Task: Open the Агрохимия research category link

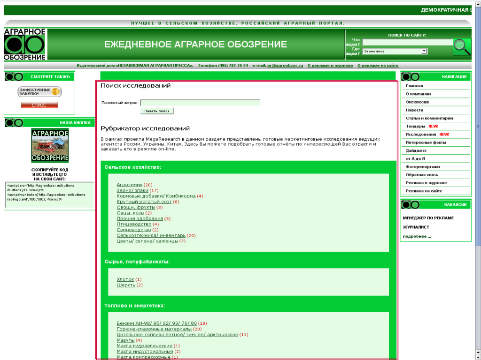Action: coord(129,185)
